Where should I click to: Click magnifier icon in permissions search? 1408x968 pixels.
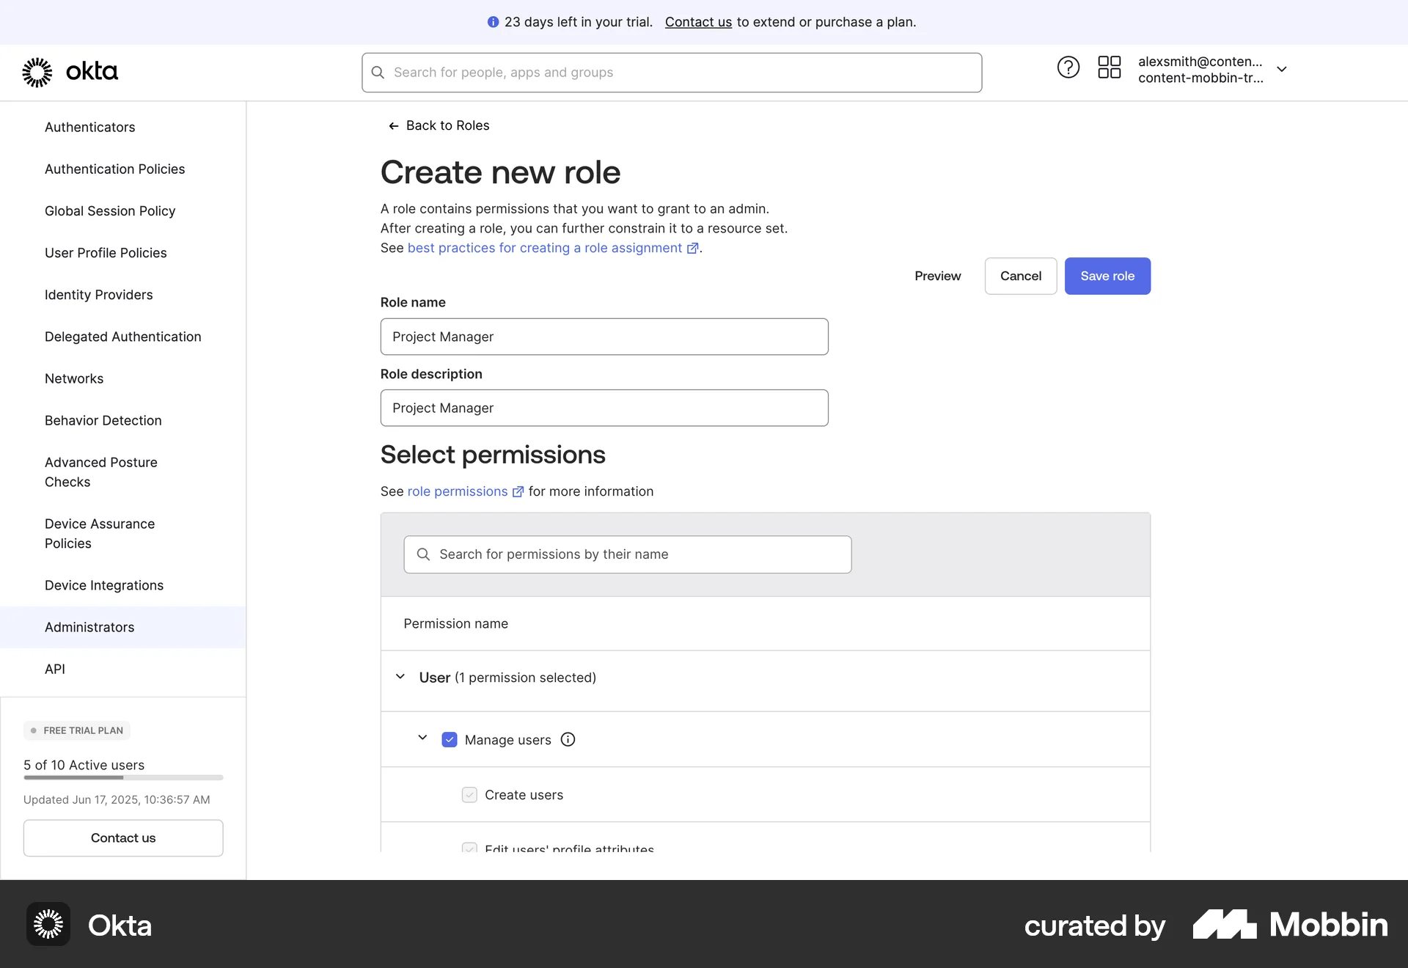tap(423, 554)
